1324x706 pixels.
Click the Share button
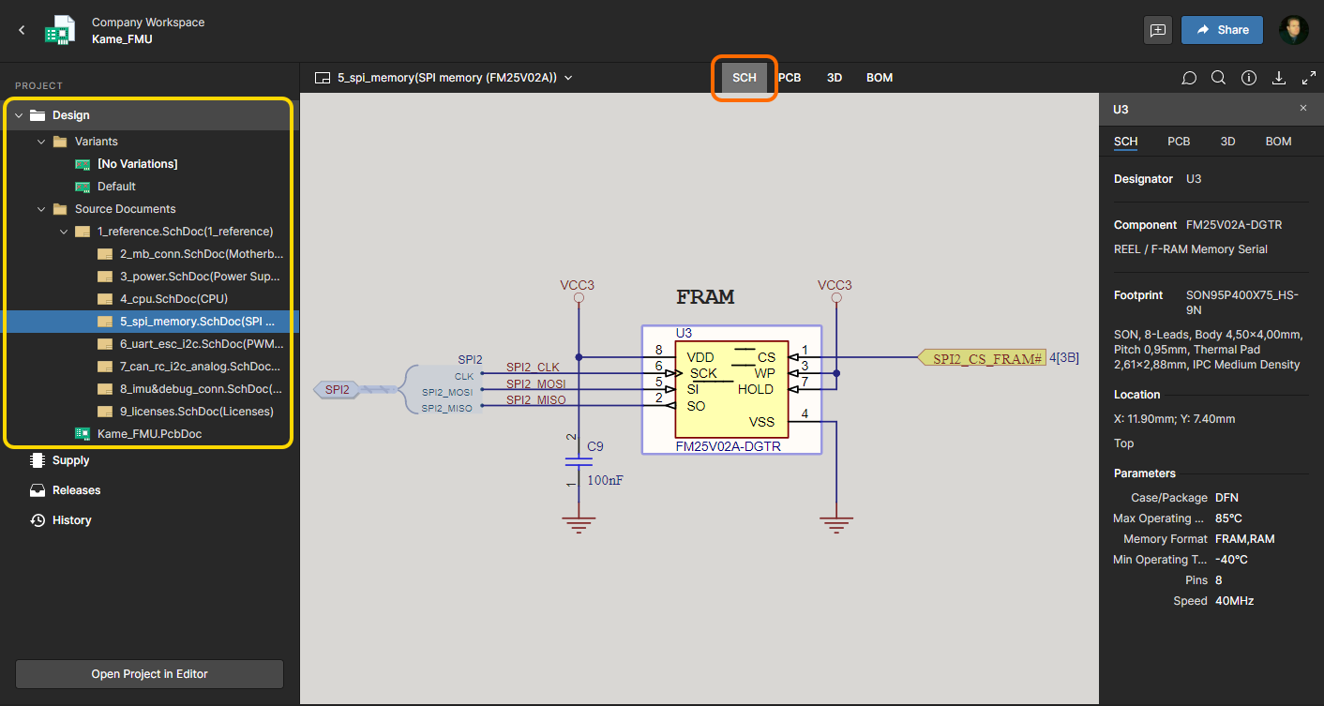point(1221,30)
